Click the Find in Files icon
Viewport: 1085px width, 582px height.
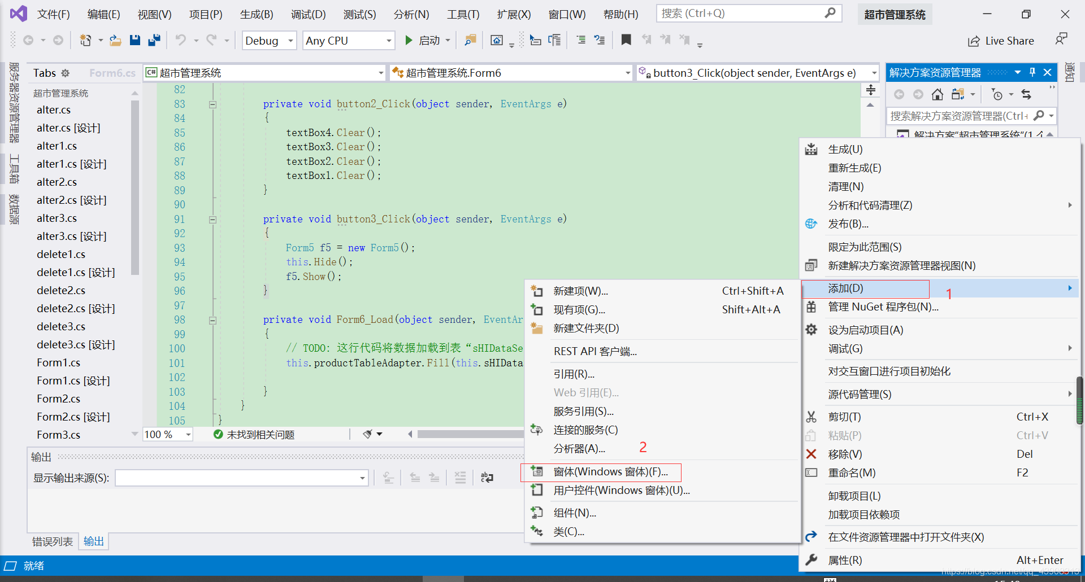pyautogui.click(x=470, y=40)
